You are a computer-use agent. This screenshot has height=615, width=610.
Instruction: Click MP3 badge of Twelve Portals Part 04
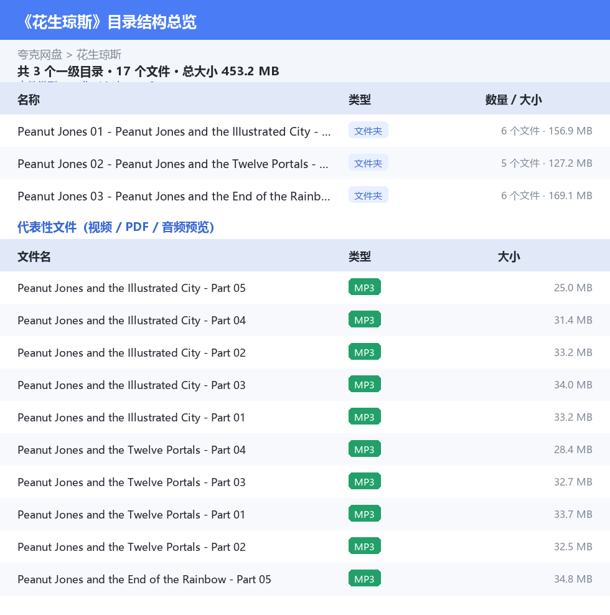point(364,449)
